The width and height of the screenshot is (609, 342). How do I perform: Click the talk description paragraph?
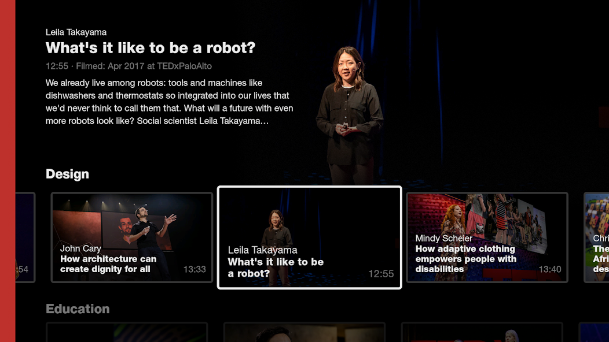point(169,102)
